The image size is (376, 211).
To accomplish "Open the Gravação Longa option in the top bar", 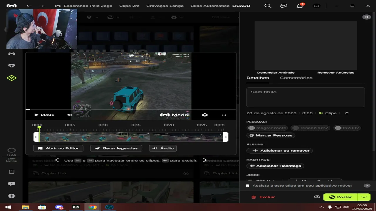I will click(x=165, y=6).
